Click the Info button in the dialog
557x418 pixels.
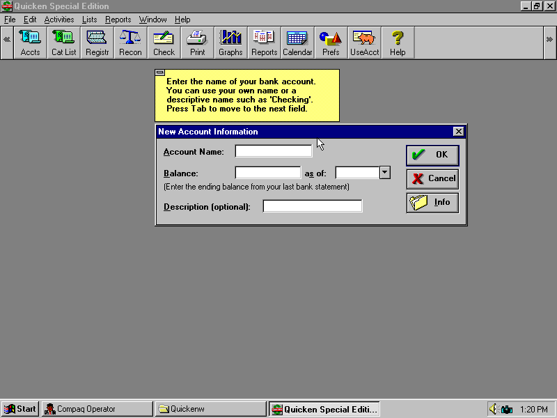point(432,203)
